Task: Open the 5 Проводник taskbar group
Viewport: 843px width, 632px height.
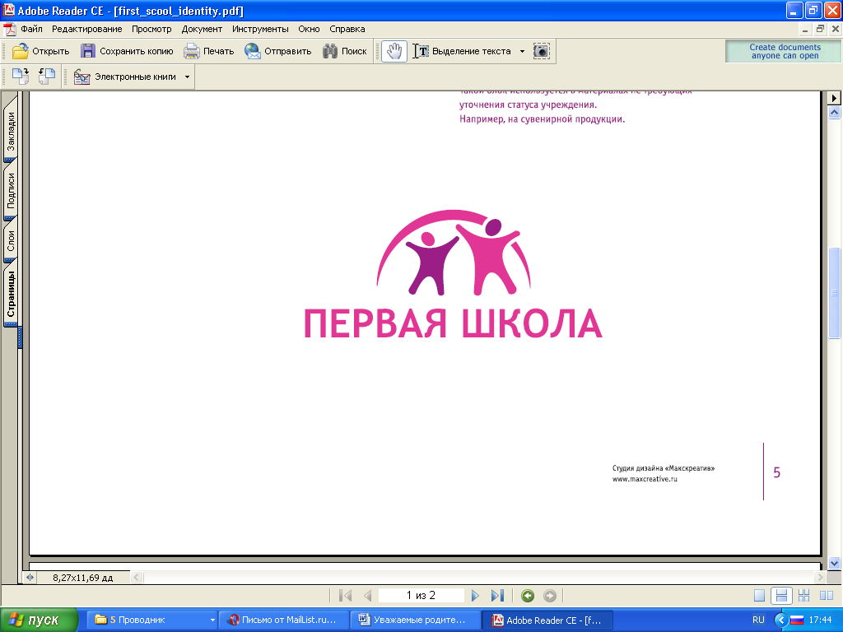Action: click(x=153, y=620)
